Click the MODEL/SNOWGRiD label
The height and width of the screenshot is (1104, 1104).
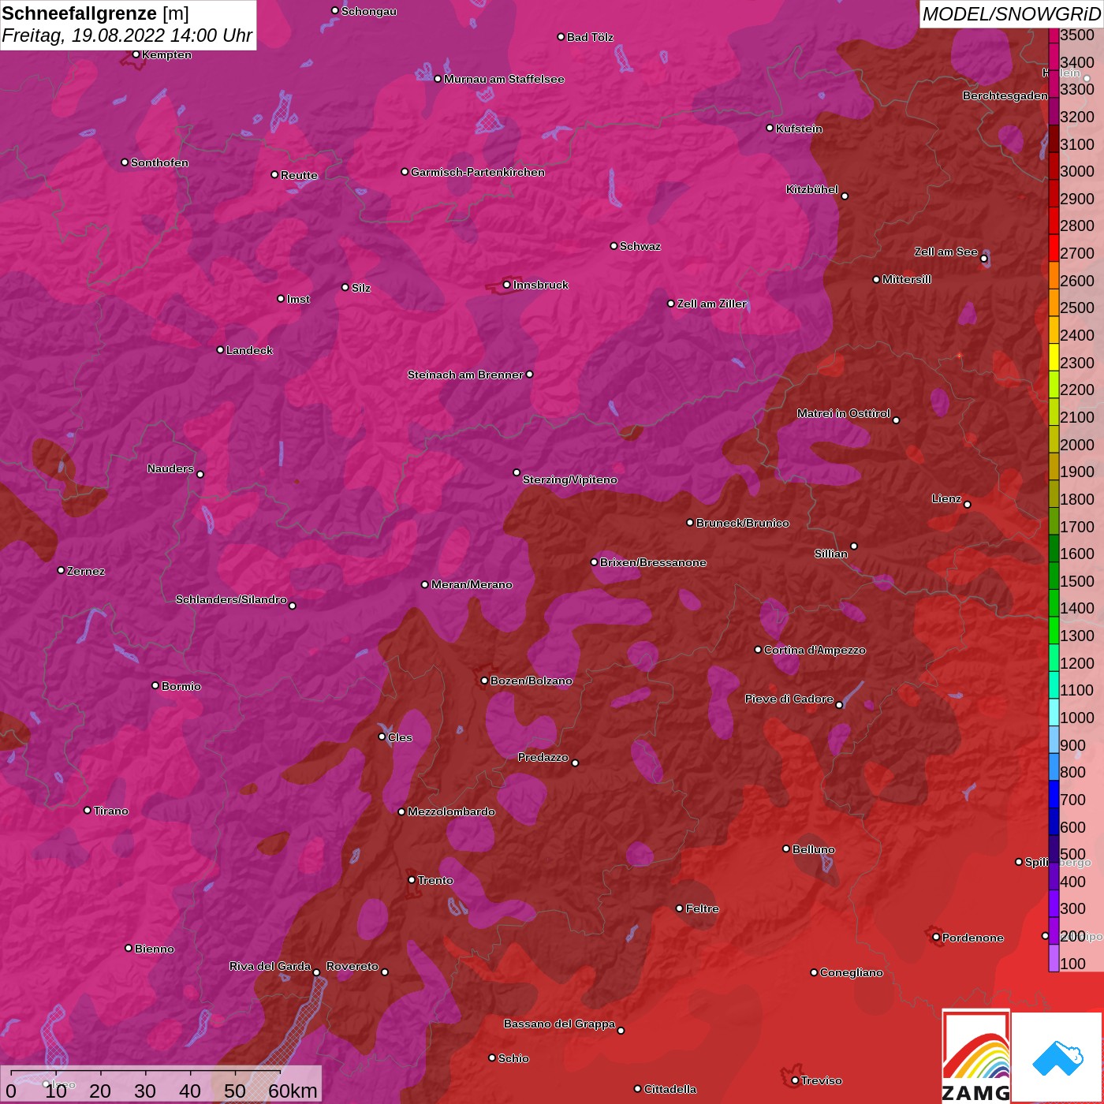click(1011, 14)
